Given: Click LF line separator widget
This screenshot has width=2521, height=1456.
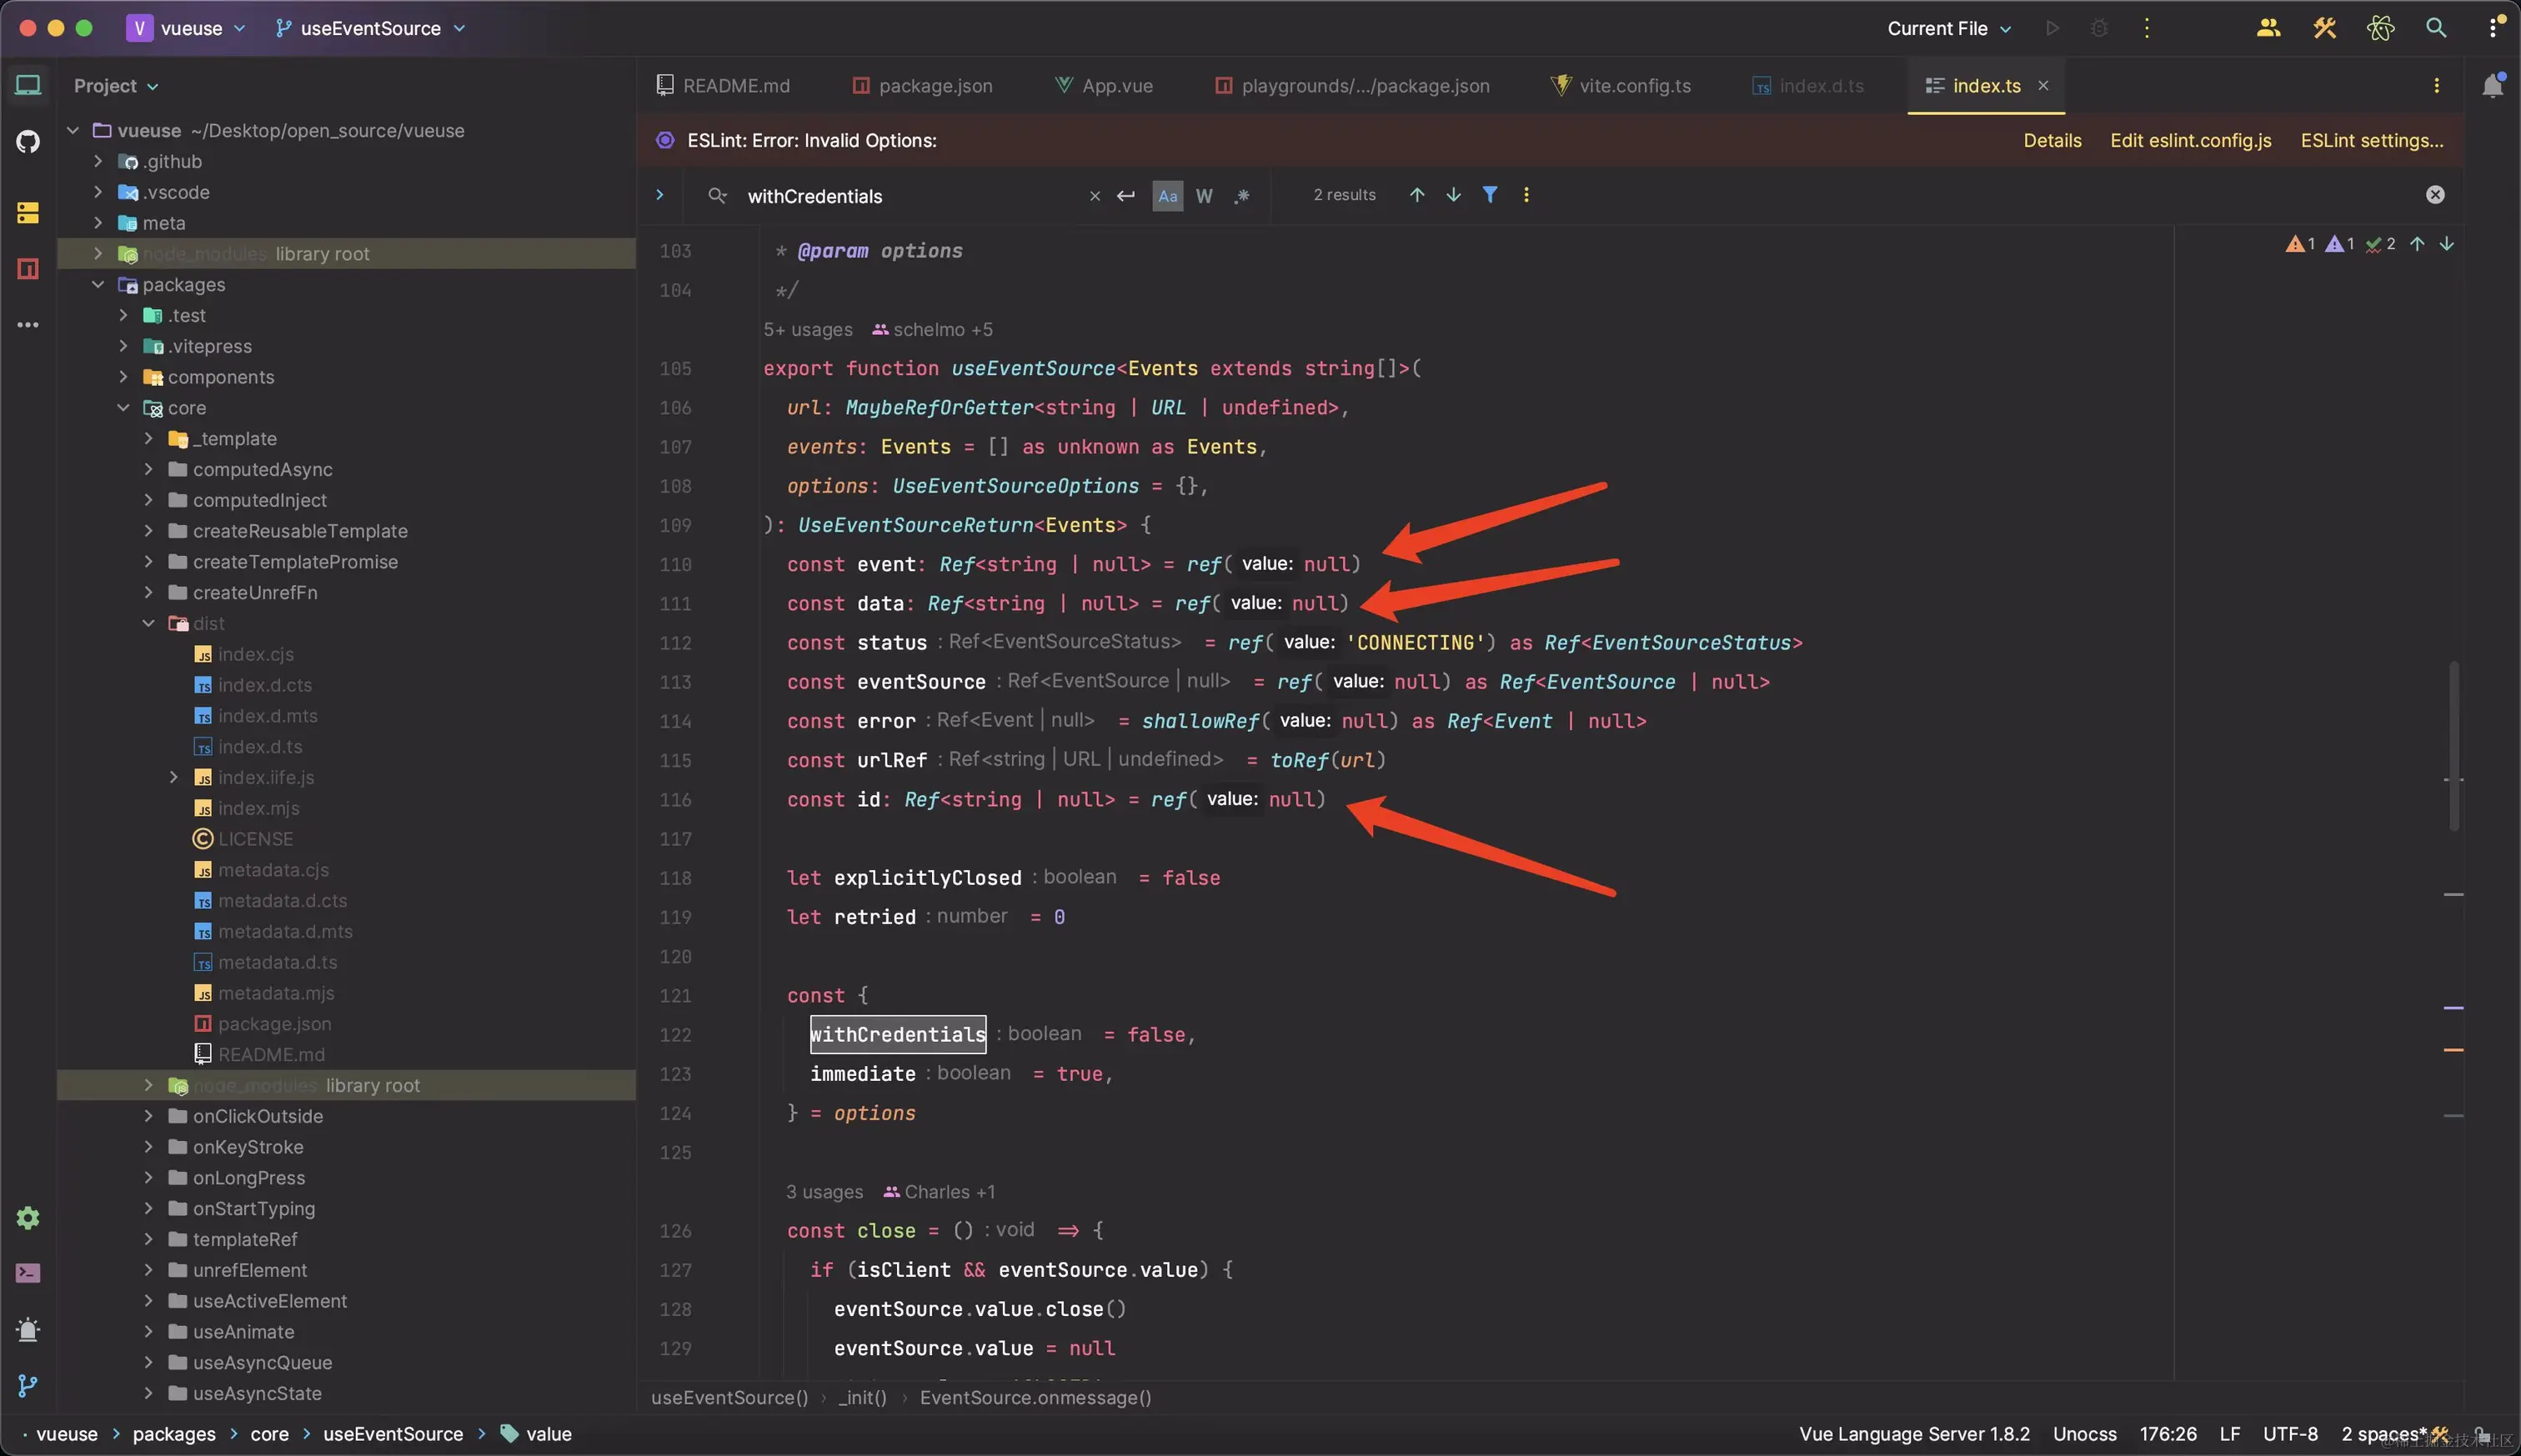Looking at the screenshot, I should point(2229,1434).
